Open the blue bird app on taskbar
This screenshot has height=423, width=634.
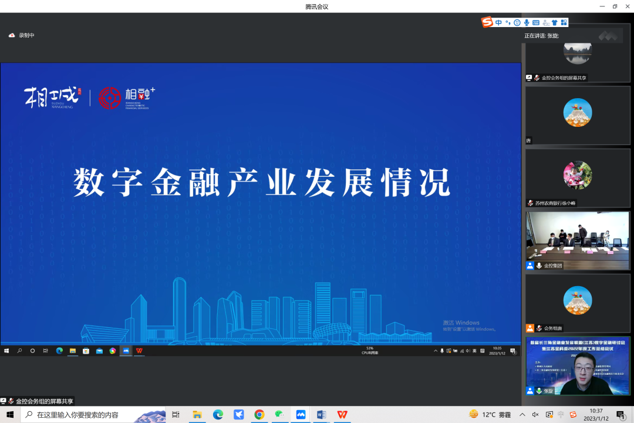click(238, 415)
